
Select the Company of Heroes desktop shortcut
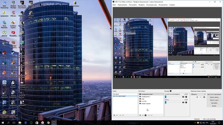tap(13, 114)
